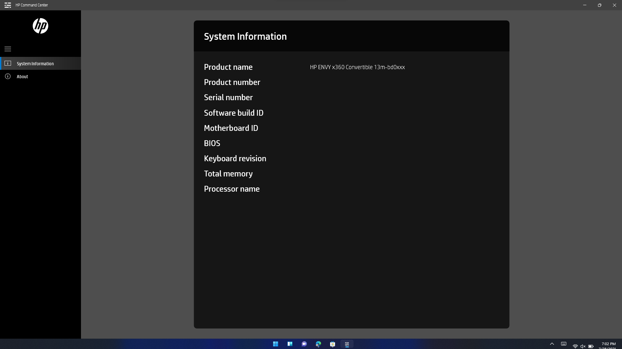This screenshot has height=349, width=622.
Task: Open Microsoft Teams chat from the taskbar
Action: pos(304,344)
